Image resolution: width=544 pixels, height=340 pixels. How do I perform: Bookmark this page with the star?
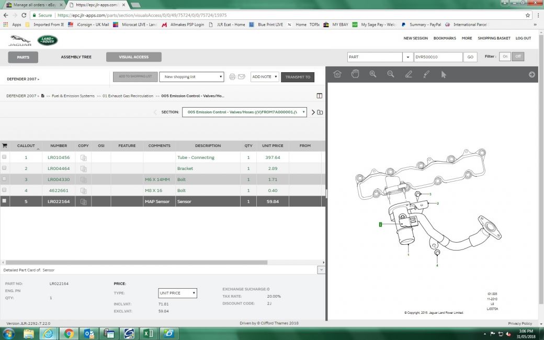point(528,15)
